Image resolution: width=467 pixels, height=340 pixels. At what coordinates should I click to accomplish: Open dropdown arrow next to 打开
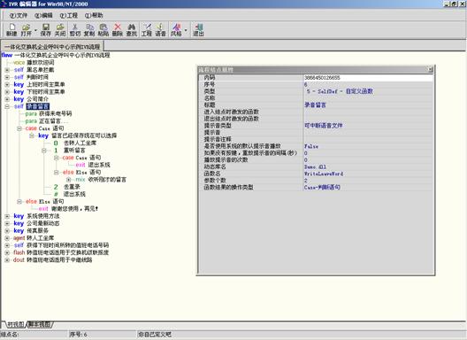coord(35,30)
